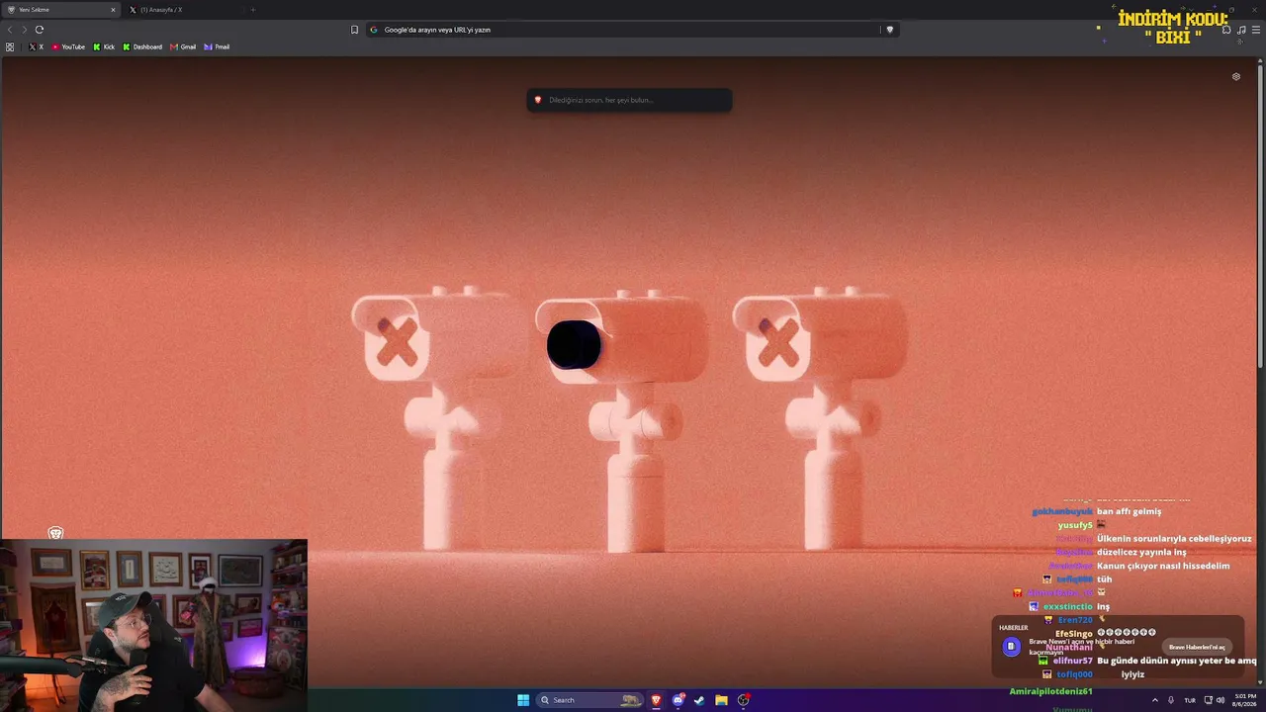Click the Brave lion logo above webcam
Screen dimensions: 1266x712
[x=55, y=533]
